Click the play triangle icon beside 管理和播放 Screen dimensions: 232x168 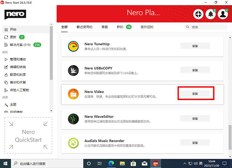(x=6, y=59)
